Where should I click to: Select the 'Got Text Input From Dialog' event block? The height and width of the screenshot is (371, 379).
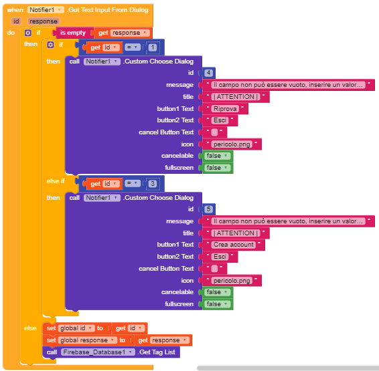(x=108, y=10)
